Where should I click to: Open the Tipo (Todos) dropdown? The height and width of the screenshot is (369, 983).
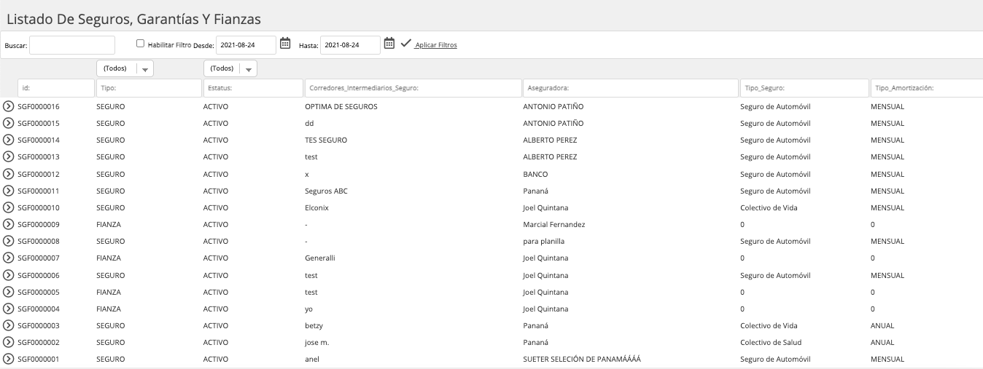125,68
